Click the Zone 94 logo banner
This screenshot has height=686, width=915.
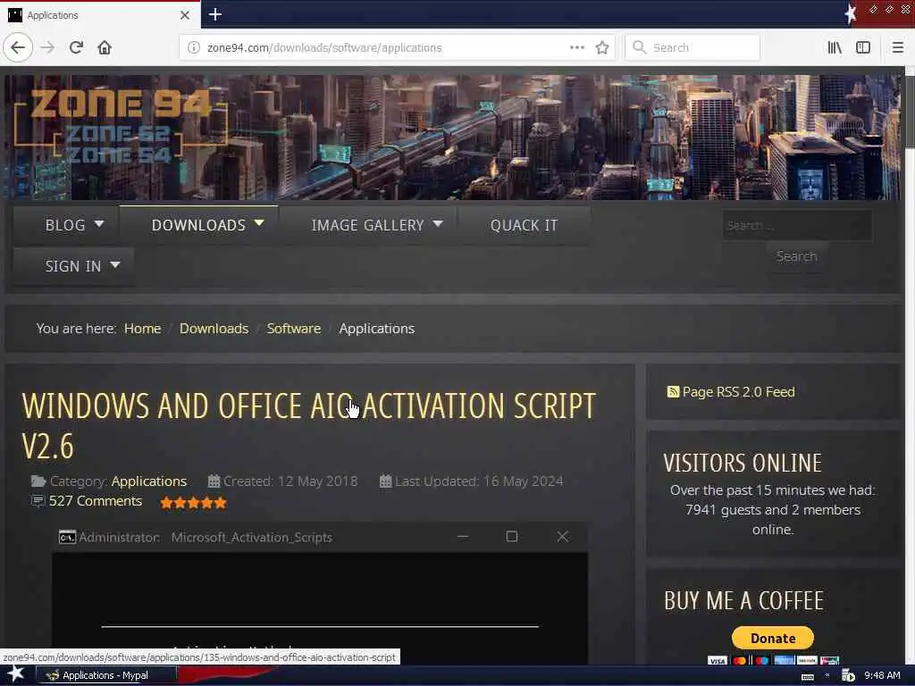click(x=121, y=125)
